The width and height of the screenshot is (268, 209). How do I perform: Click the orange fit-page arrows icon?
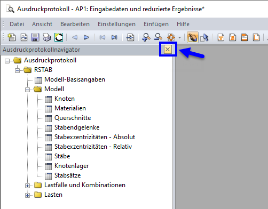pyautogui.click(x=171, y=37)
